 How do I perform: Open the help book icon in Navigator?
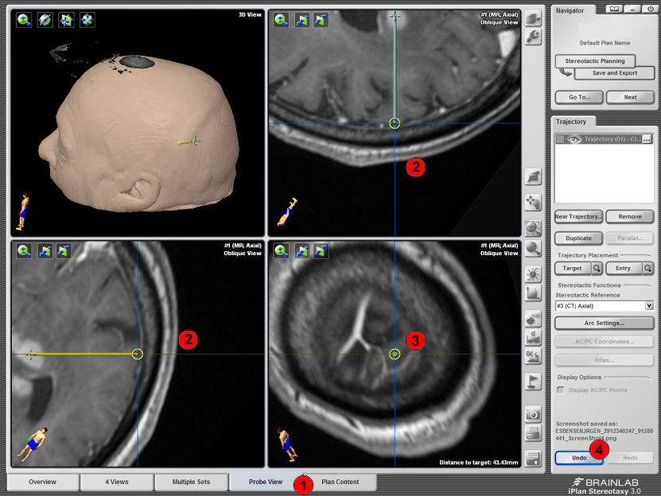point(612,9)
